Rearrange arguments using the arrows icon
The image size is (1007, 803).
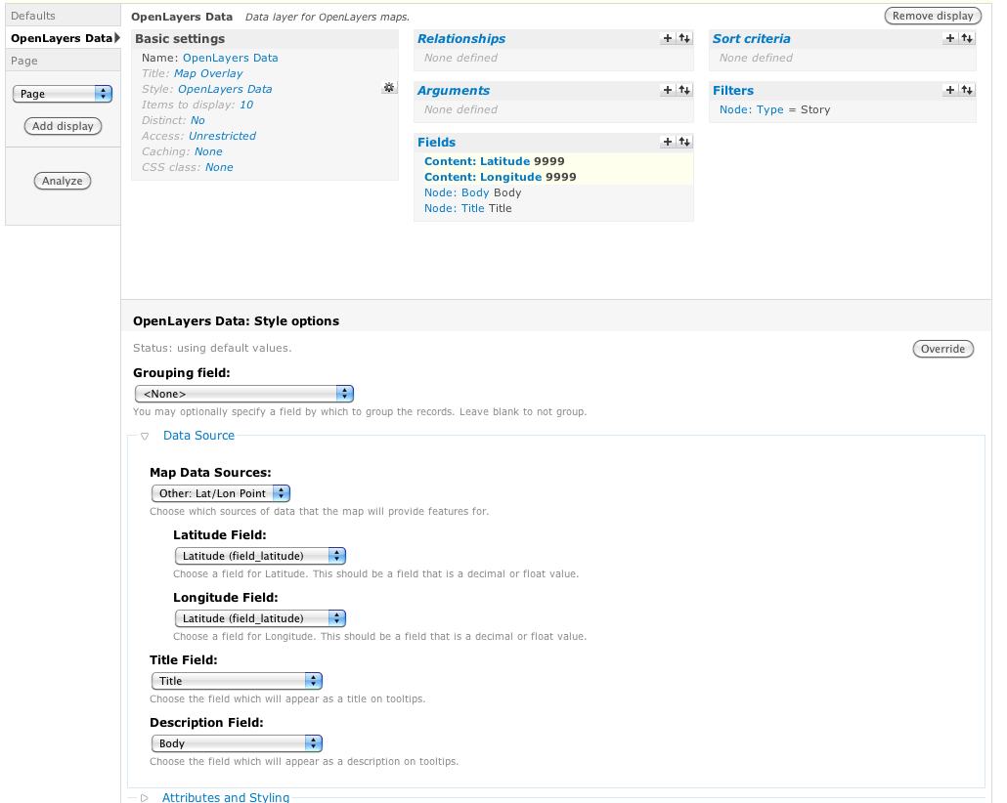click(684, 91)
